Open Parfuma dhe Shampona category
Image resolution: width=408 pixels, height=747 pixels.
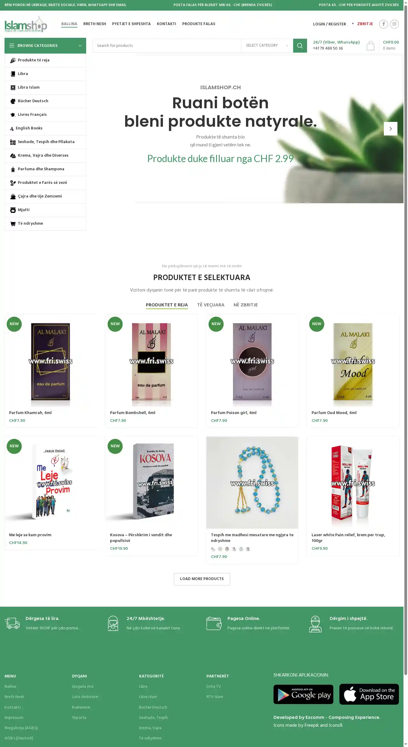(x=45, y=169)
